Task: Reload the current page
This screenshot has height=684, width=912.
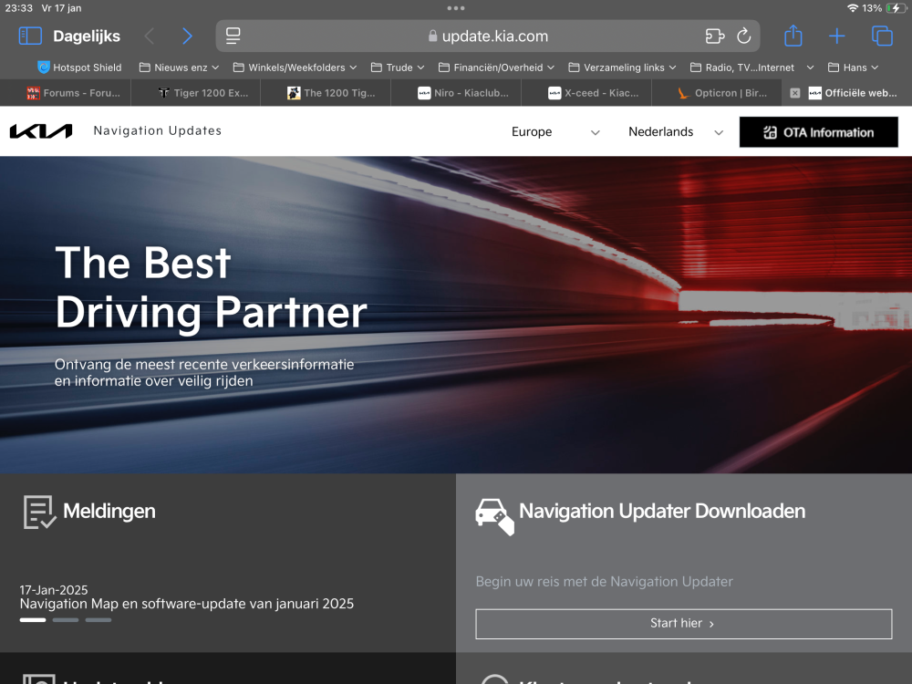Action: pyautogui.click(x=744, y=36)
